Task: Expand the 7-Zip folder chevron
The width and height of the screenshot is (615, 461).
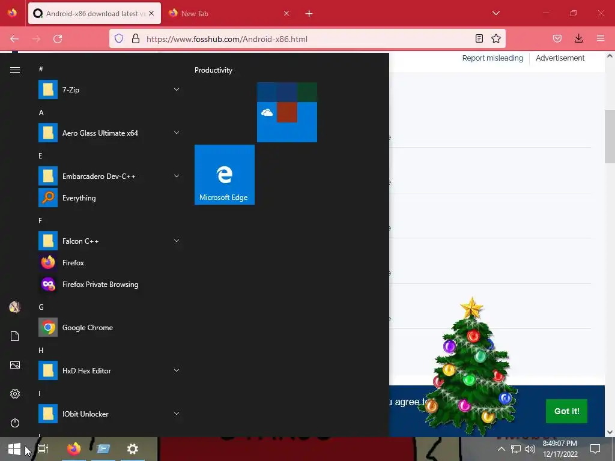Action: pyautogui.click(x=177, y=90)
